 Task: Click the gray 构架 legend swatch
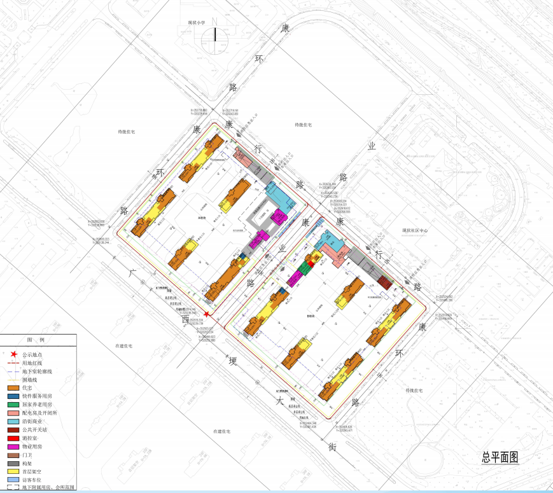[13, 462]
